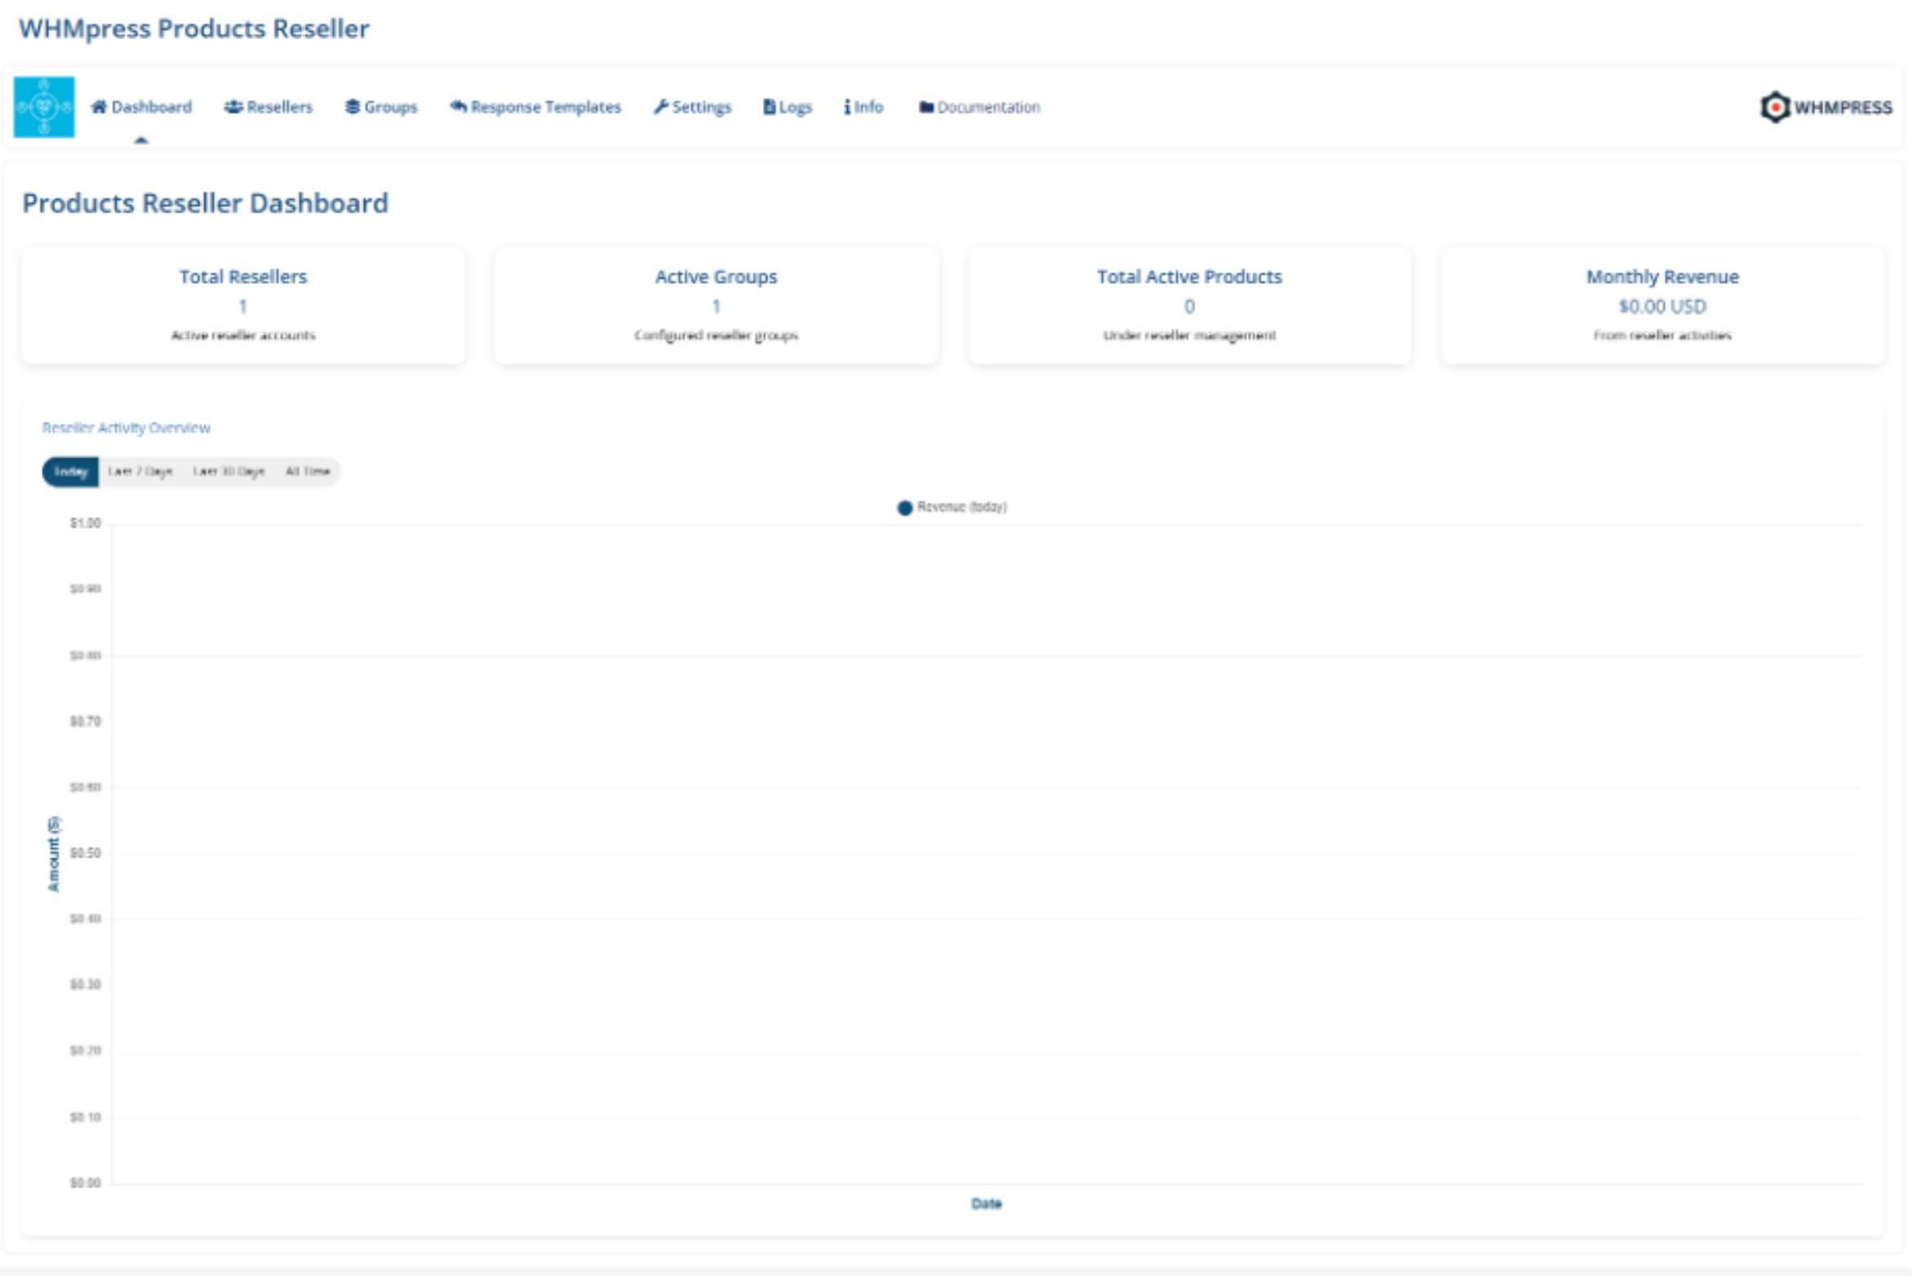The image size is (1913, 1276).
Task: Click the Settings wrench icon
Action: point(661,107)
